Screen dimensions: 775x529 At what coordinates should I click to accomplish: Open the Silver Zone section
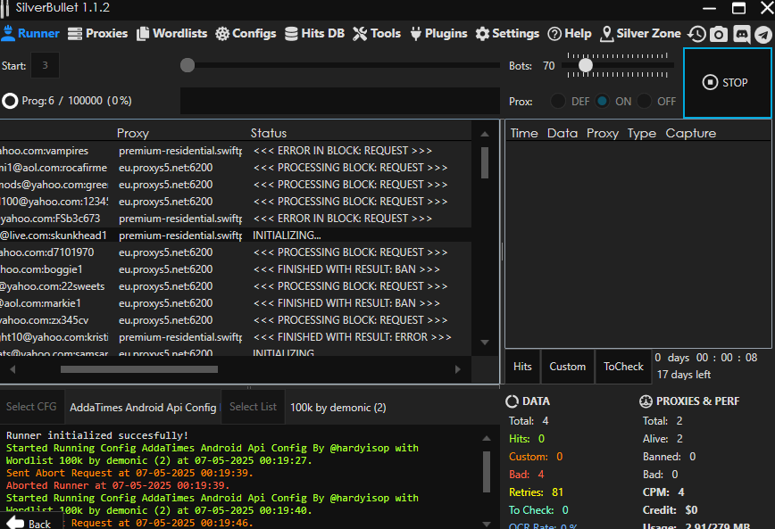640,34
